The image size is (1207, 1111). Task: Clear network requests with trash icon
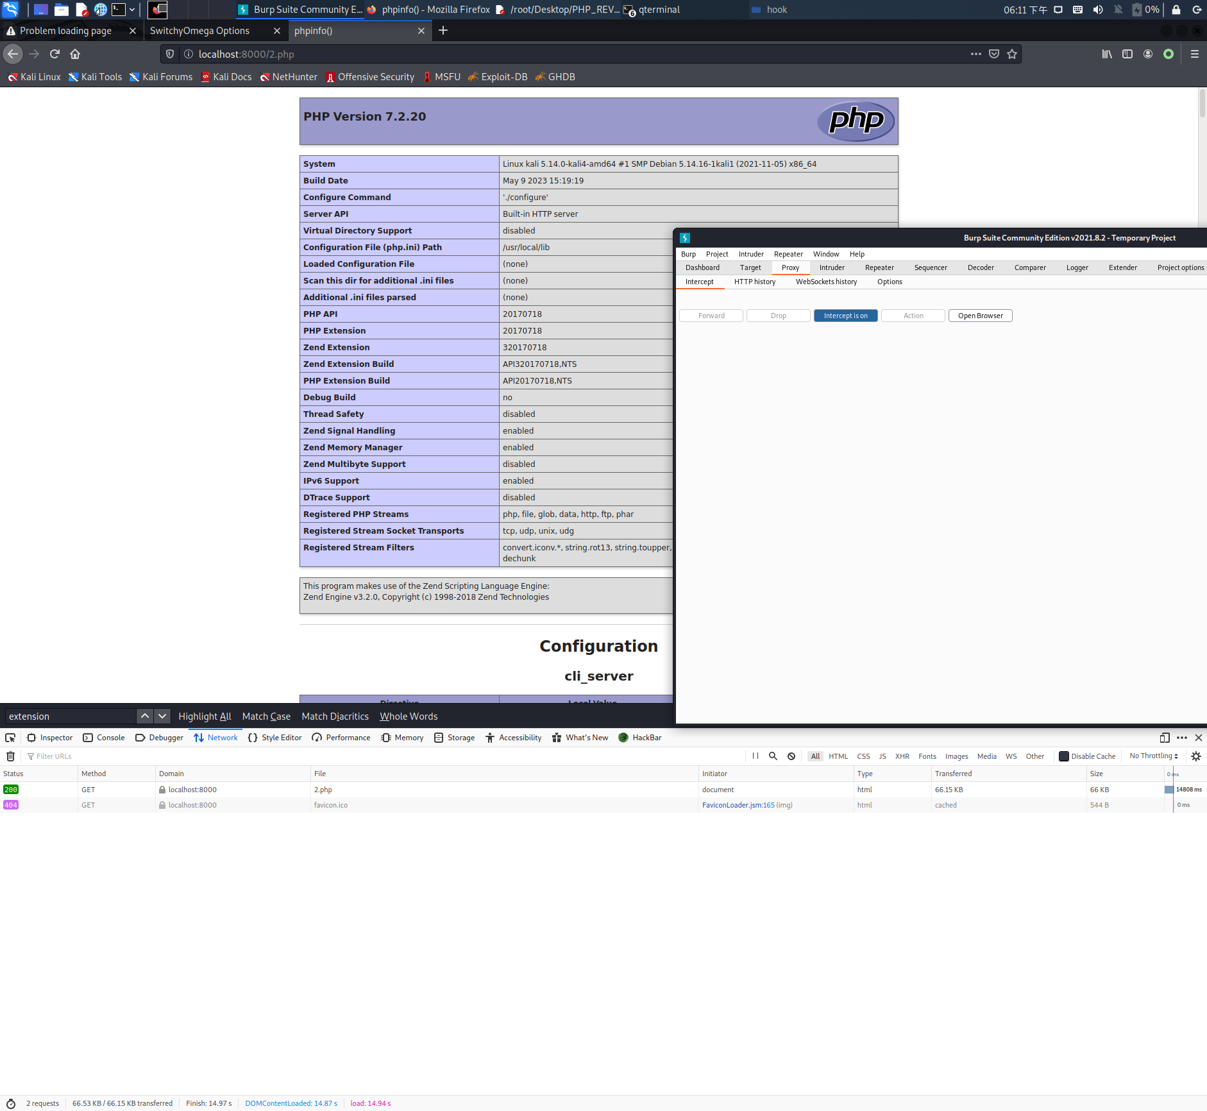point(10,756)
